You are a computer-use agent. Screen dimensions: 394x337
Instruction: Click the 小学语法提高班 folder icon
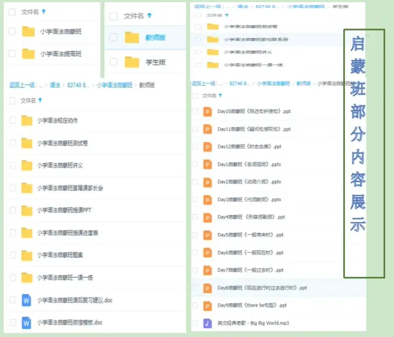coord(28,54)
